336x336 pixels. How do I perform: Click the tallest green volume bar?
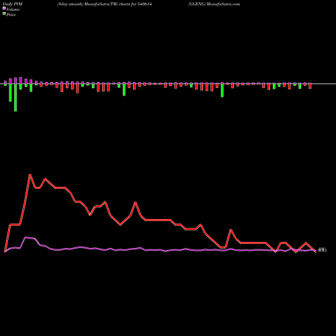(x=15, y=97)
